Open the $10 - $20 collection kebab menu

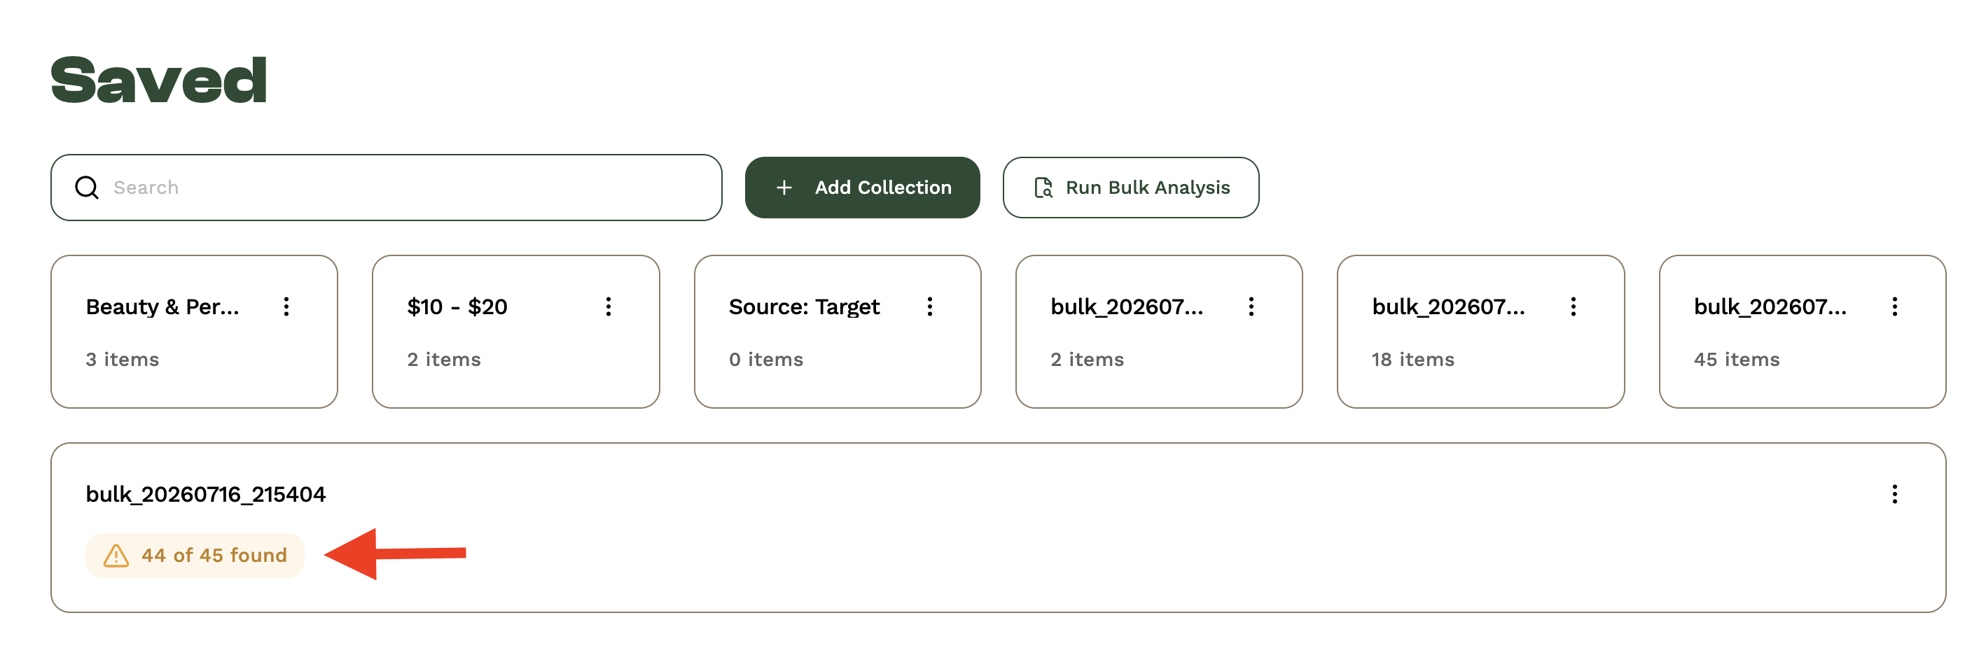(x=609, y=307)
